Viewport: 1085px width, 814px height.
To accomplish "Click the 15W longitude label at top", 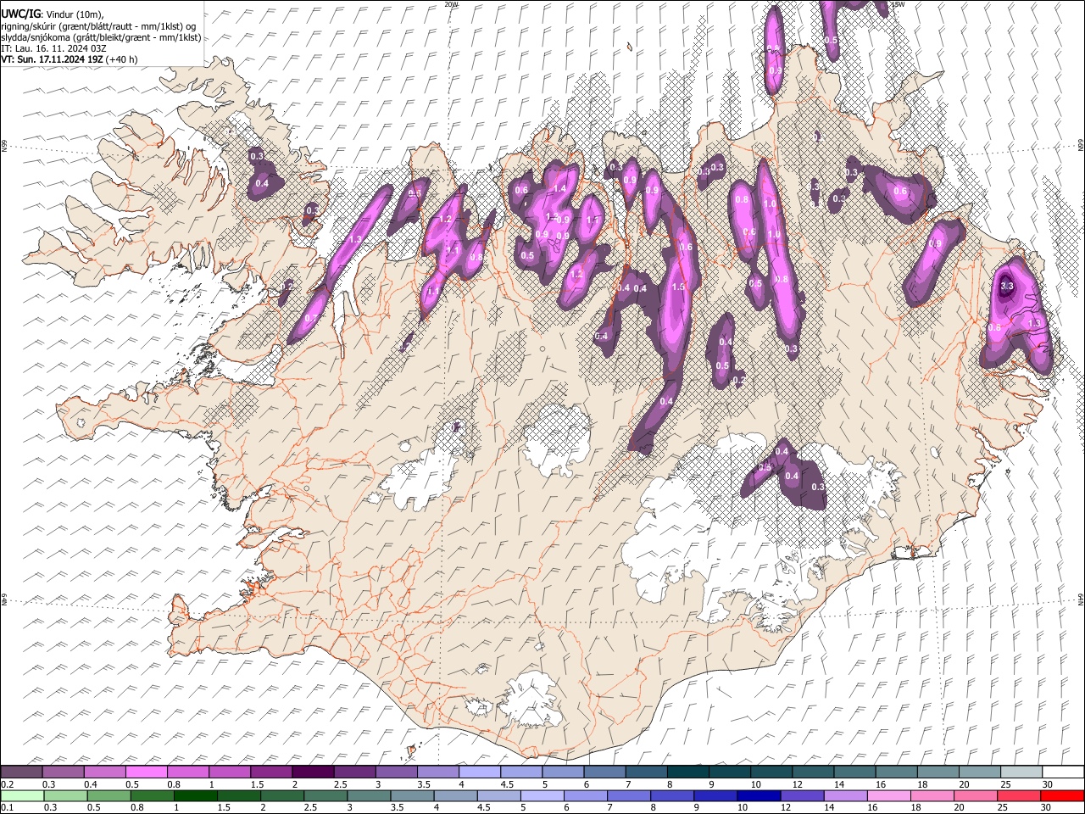I will 898,4.
